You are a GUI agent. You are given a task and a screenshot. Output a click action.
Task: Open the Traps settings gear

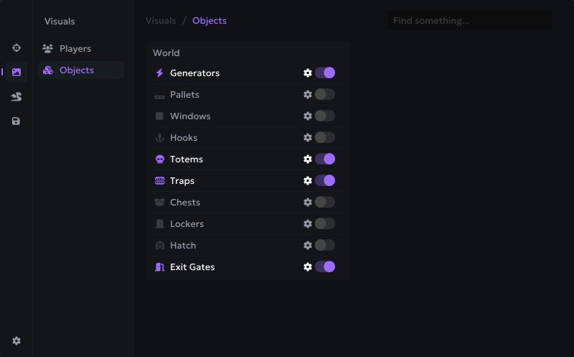pos(308,181)
